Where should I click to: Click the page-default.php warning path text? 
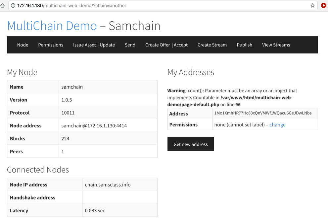pyautogui.click(x=230, y=101)
